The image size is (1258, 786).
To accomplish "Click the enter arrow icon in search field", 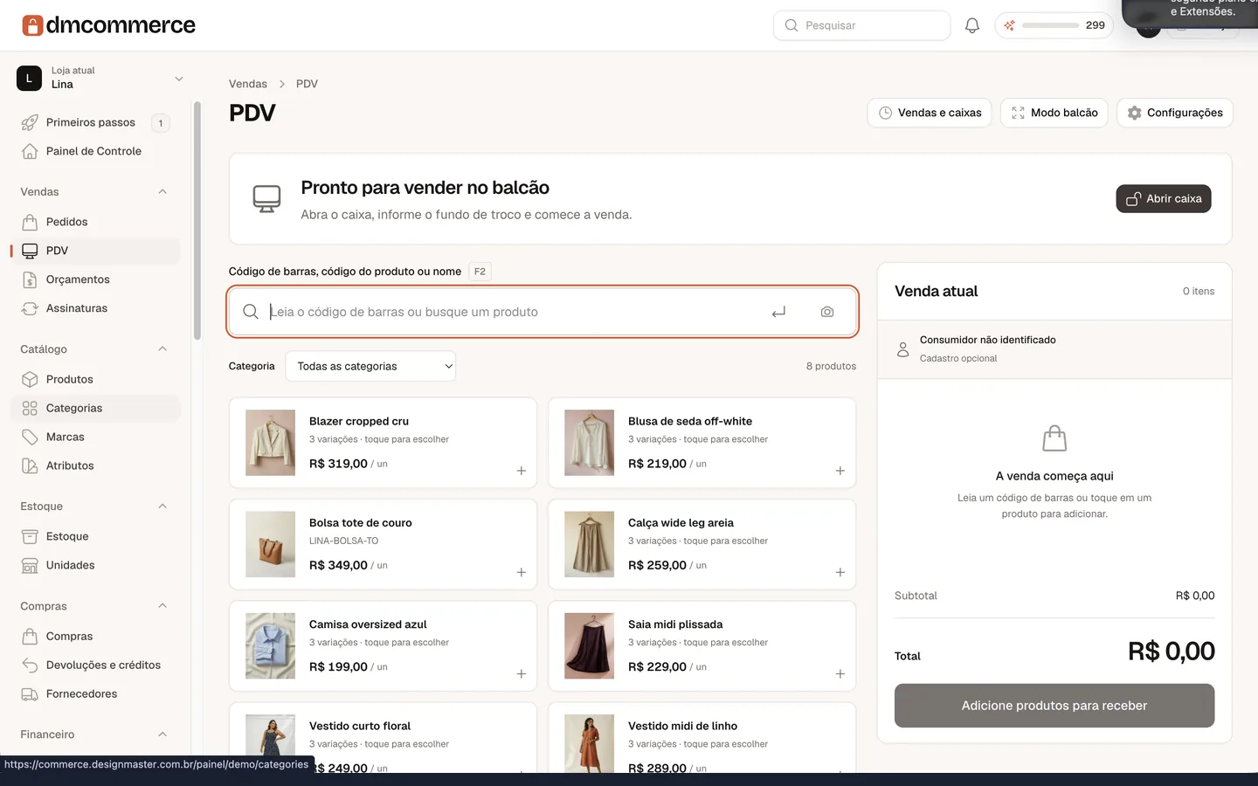I will [778, 312].
